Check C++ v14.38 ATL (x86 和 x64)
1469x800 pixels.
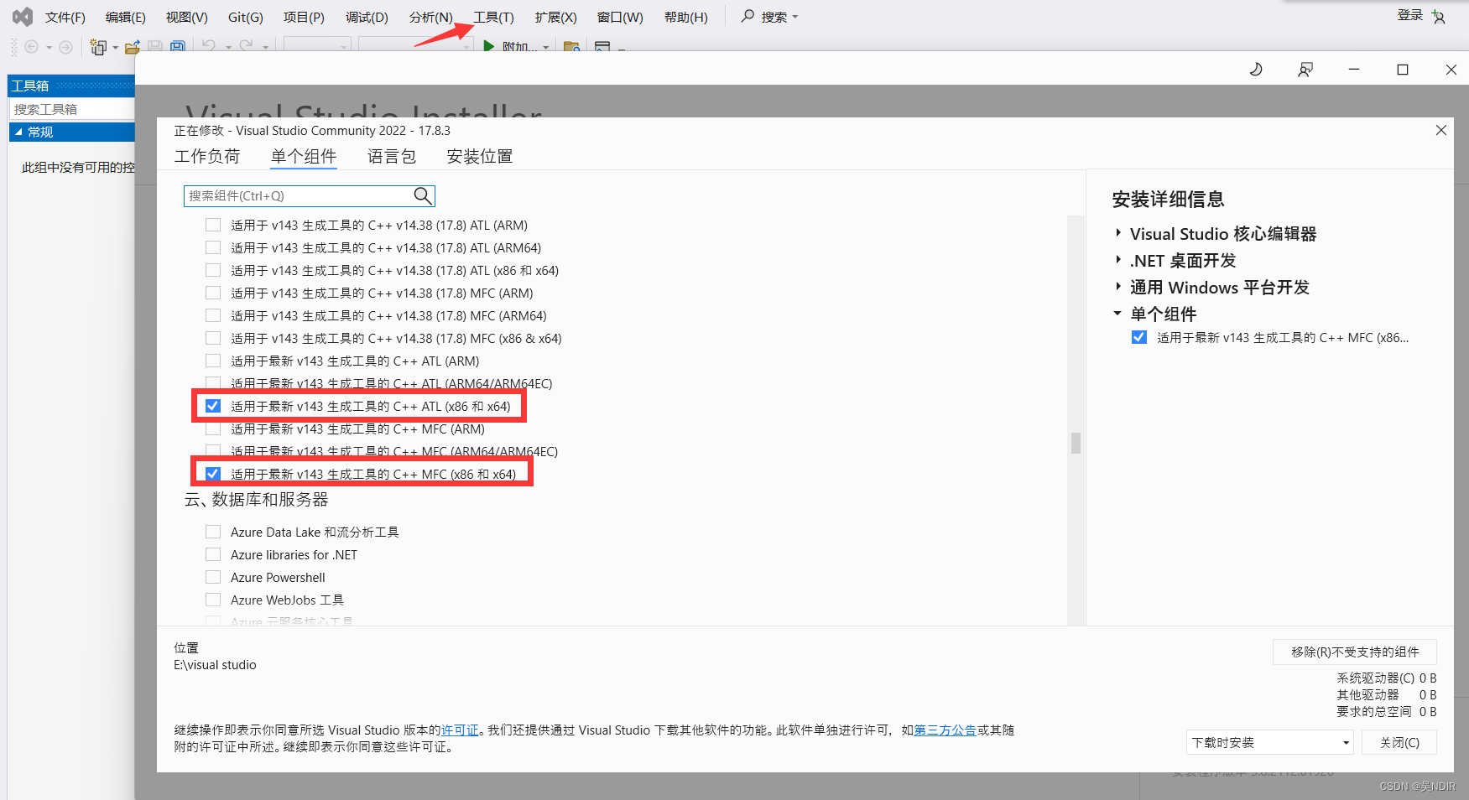click(213, 270)
